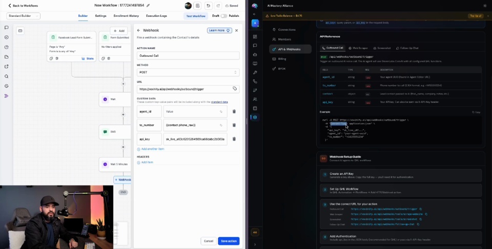The height and width of the screenshot is (249, 492).
Task: Click Test Workflow button
Action: [196, 16]
